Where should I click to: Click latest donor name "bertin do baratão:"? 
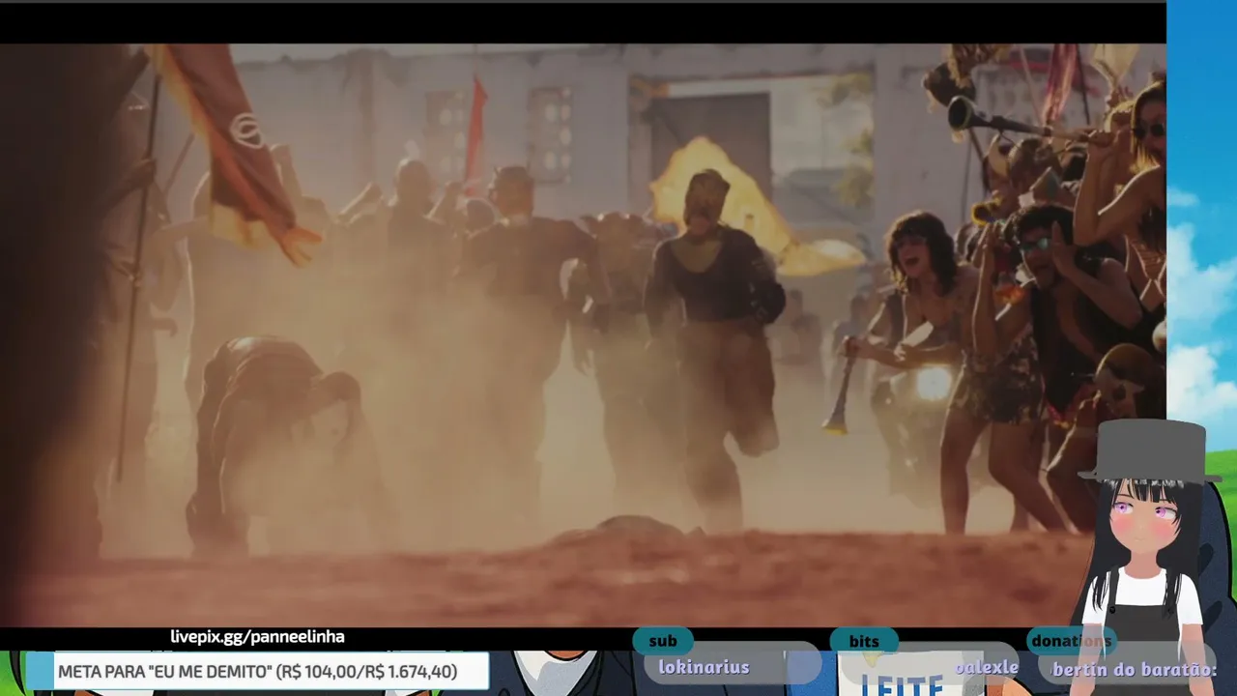tap(1134, 670)
